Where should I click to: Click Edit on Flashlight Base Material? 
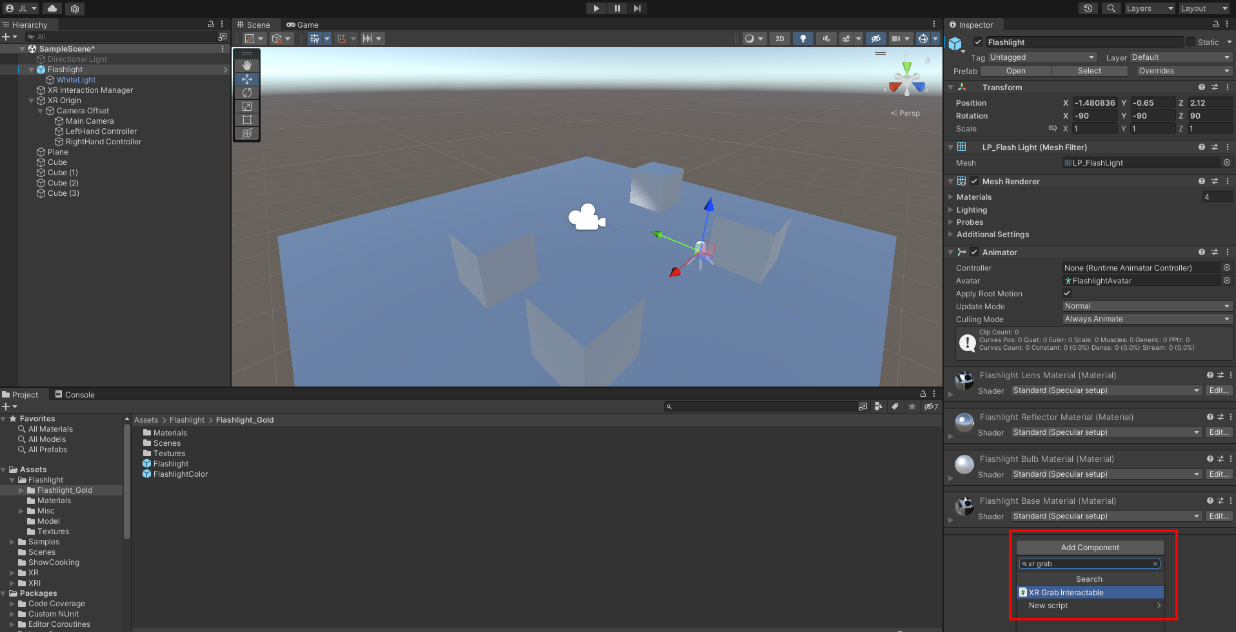pos(1219,516)
